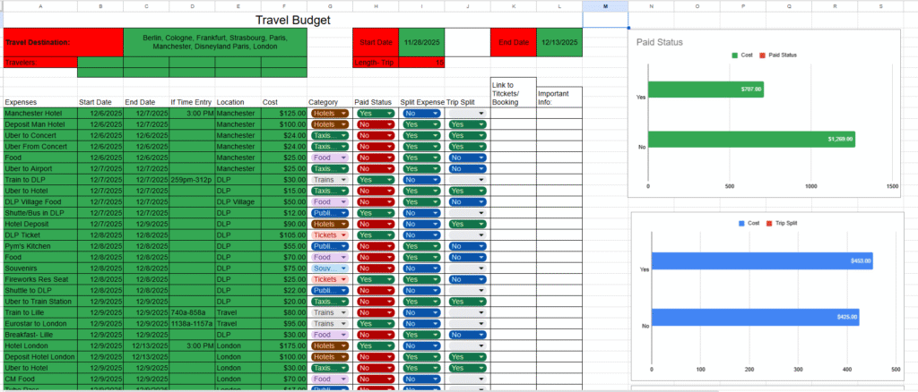Open Category dropdown for Manchester Hotel row
This screenshot has height=392, width=918.
pos(329,114)
